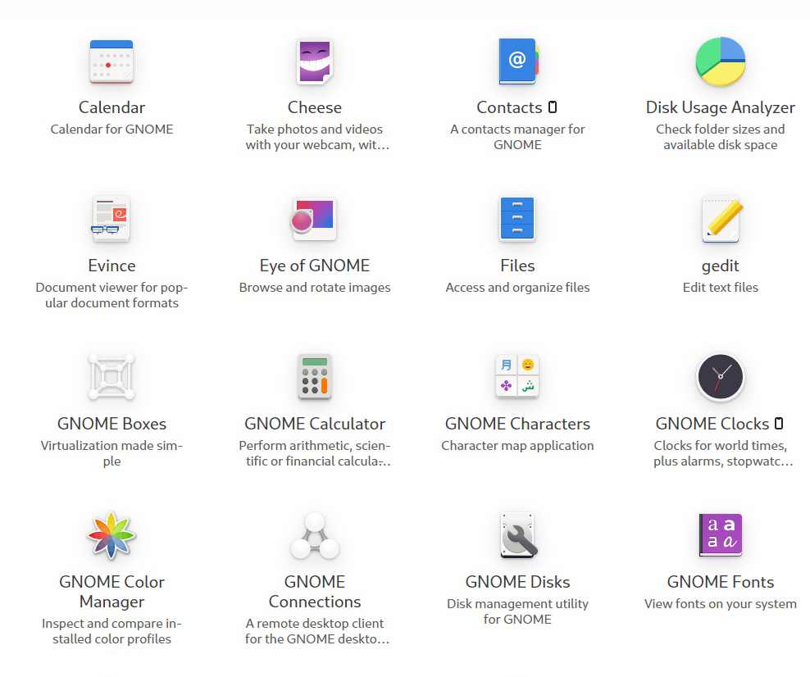Open the Calendar app icon
Viewport: 810px width, 677px height.
coord(111,61)
